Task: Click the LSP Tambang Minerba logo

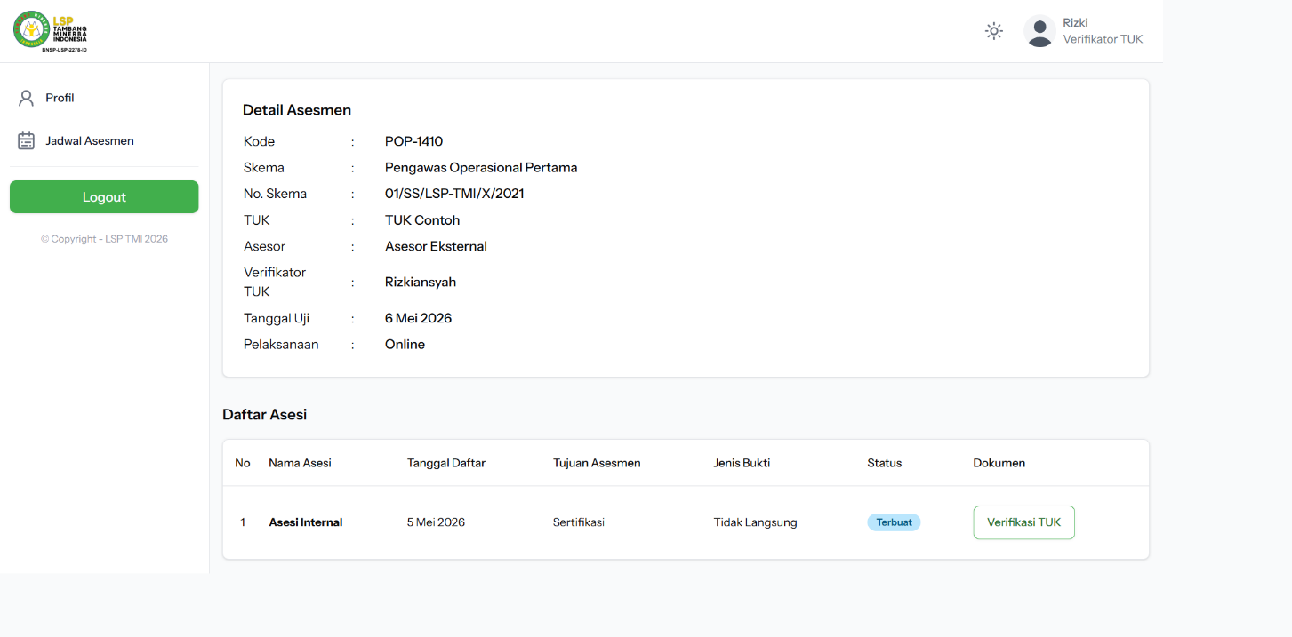Action: pyautogui.click(x=51, y=31)
